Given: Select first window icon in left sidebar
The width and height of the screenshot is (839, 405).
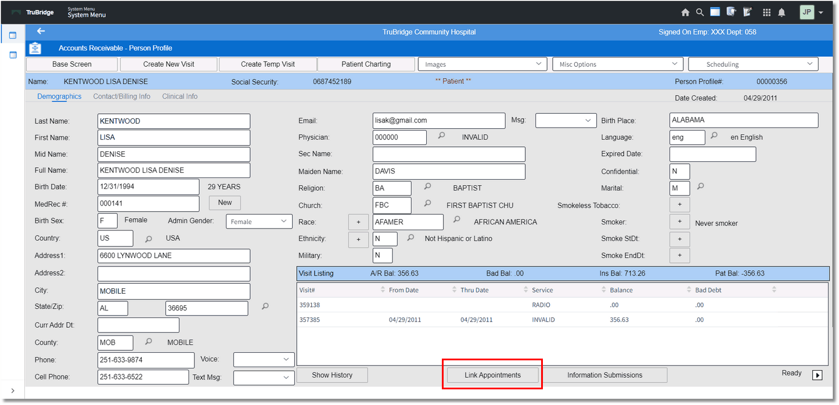Looking at the screenshot, I should point(13,35).
